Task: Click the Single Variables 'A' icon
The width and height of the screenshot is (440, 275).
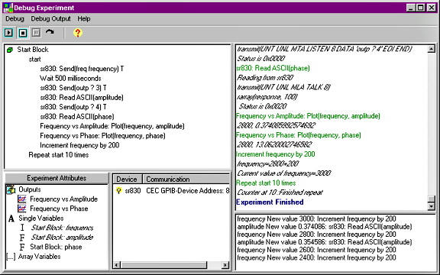Action: click(11, 218)
